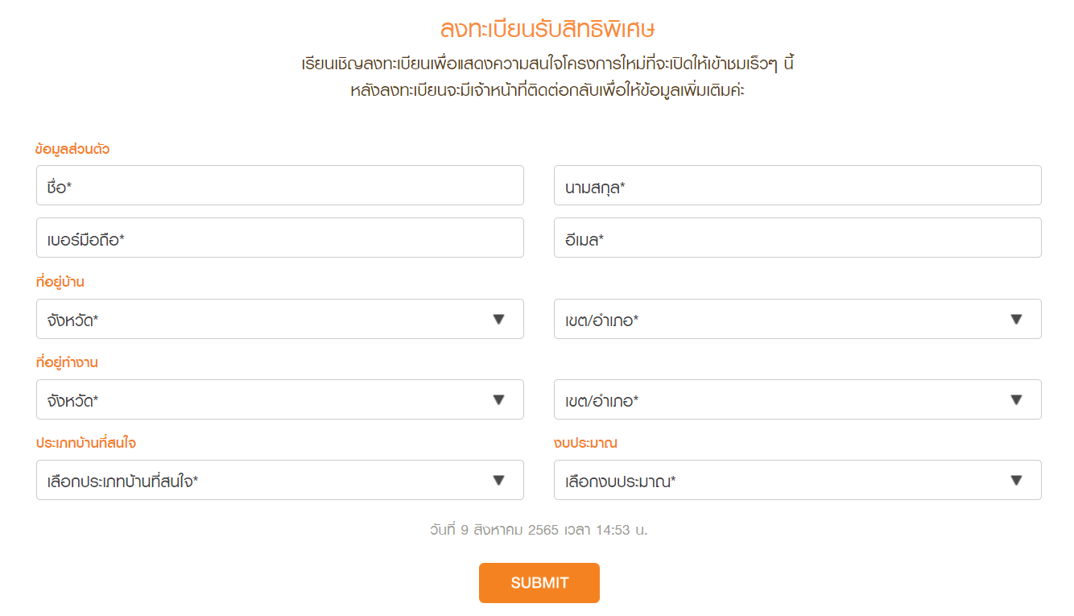Click the date and time text line
Screen dimensions: 1074x616
(539, 530)
